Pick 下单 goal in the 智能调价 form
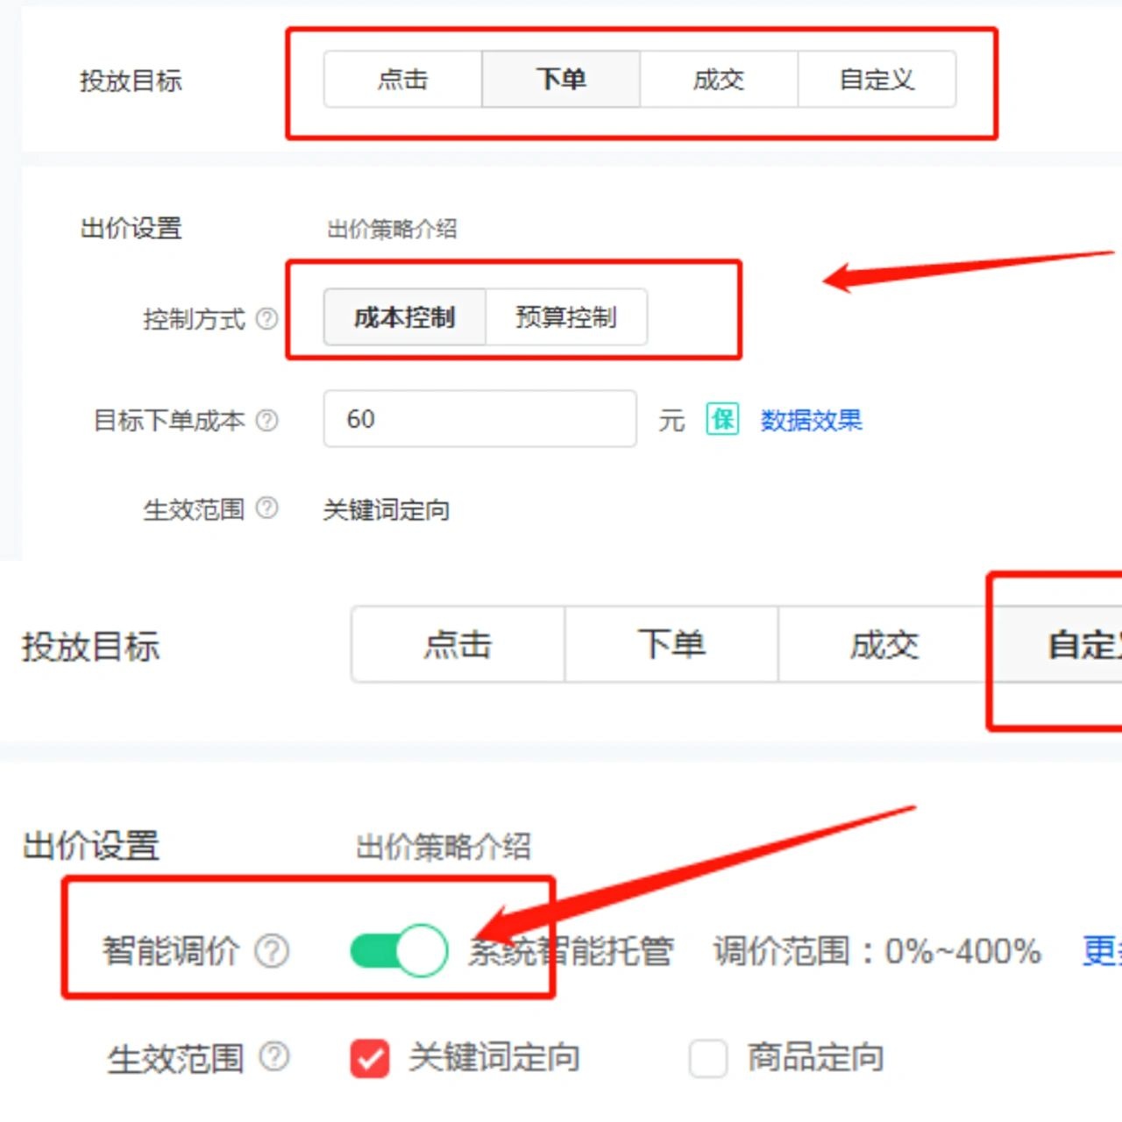1122x1122 pixels. coord(671,644)
